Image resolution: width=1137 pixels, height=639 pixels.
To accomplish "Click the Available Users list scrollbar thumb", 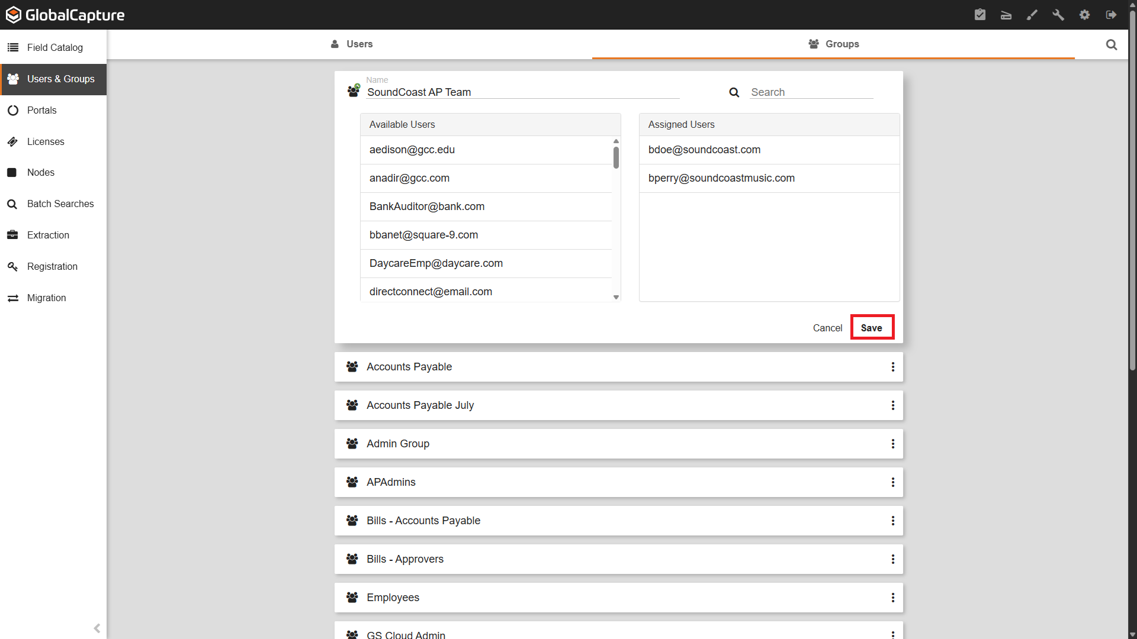I will 616,157.
